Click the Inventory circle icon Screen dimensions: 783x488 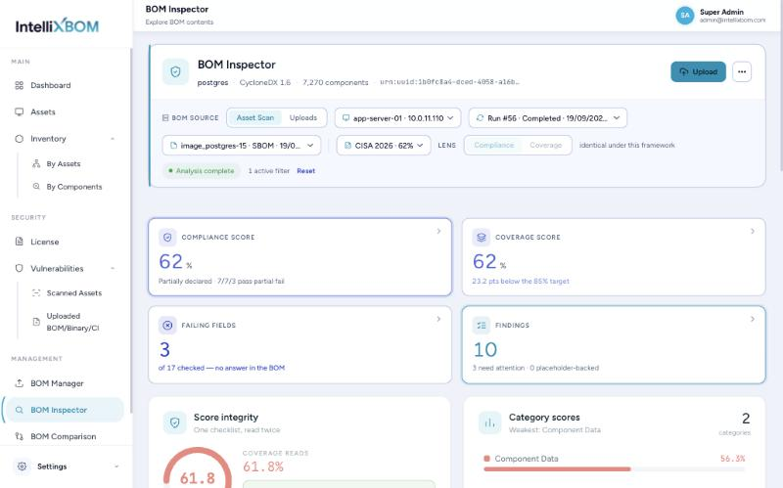pos(19,139)
